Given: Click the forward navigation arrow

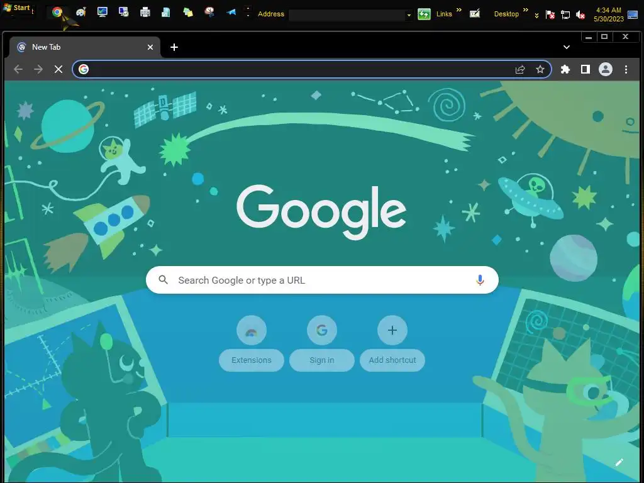Looking at the screenshot, I should coord(38,69).
